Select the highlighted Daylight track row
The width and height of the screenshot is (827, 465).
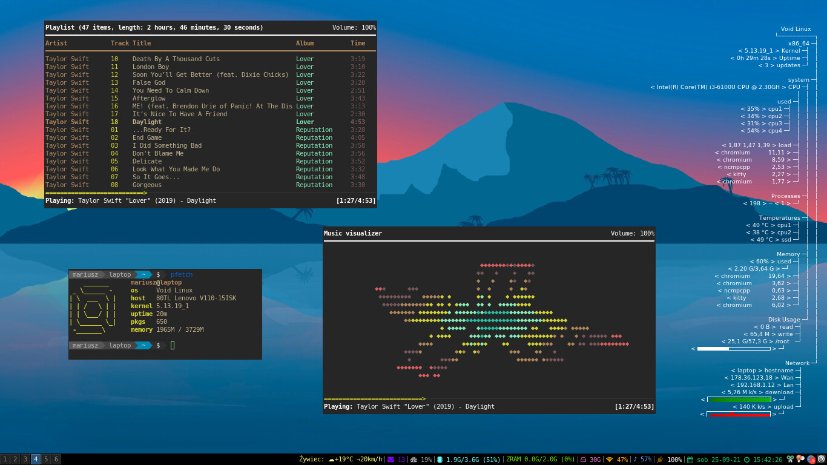(x=210, y=122)
